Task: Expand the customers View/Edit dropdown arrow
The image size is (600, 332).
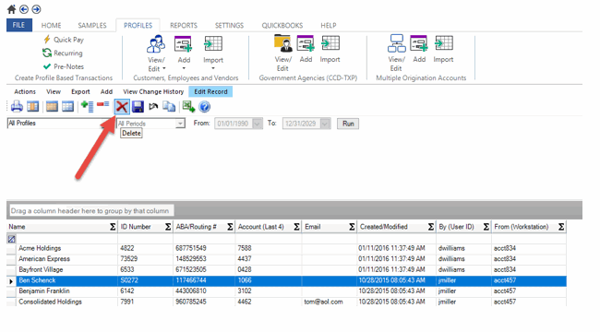Action: 164,69
